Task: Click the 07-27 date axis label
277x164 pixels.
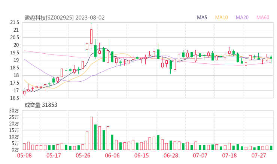Action: pos(259,155)
